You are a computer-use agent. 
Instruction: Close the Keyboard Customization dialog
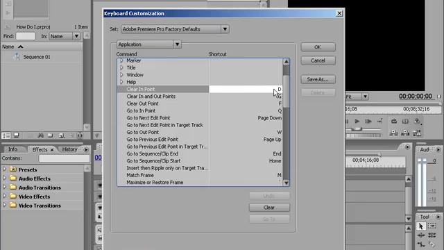[339, 13]
